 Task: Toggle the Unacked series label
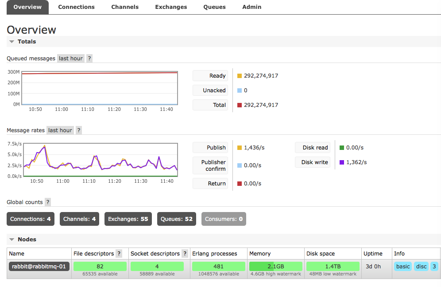210,90
